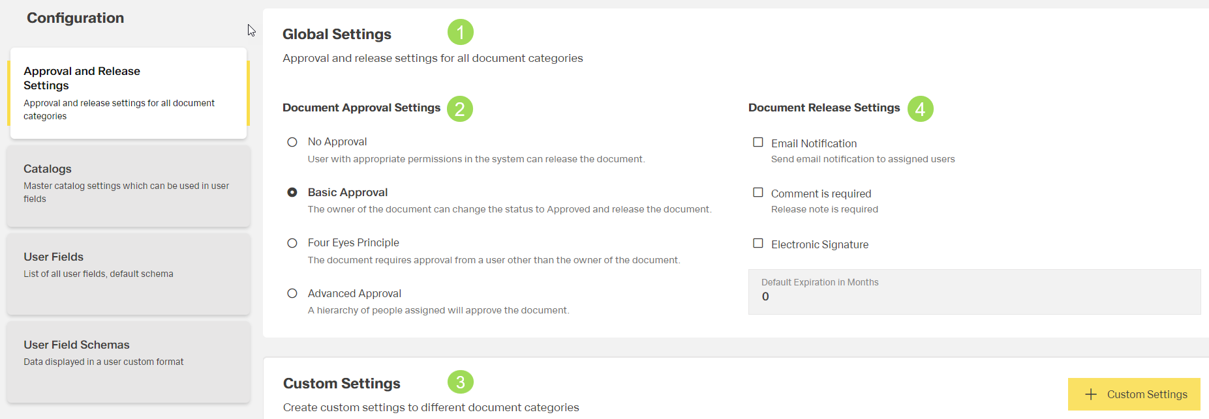Viewport: 1209px width, 419px height.
Task: Toggle the Electronic Signature checkbox
Action: 758,243
